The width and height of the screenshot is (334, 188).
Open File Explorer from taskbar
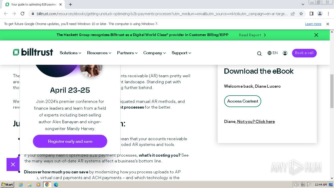pyautogui.click(x=29, y=185)
